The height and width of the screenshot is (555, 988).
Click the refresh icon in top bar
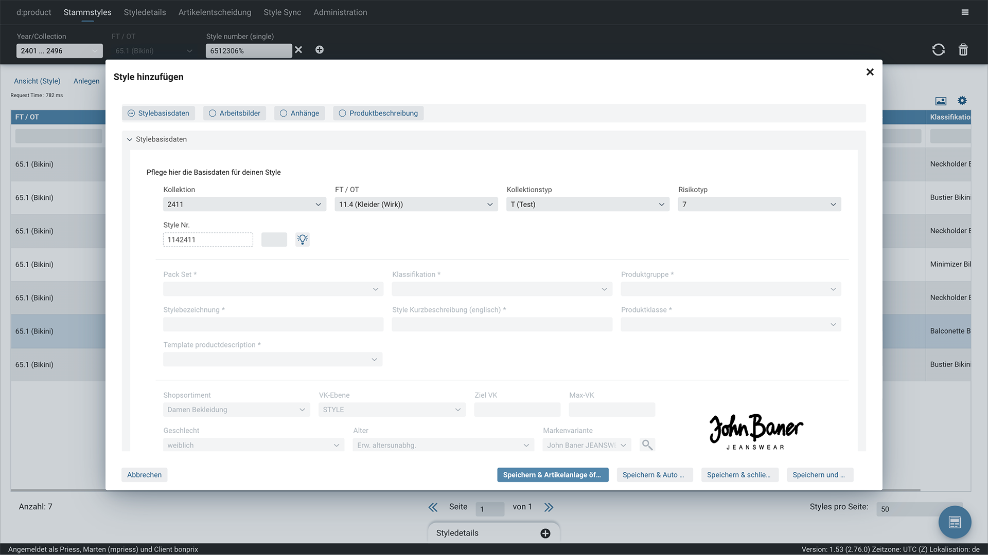938,50
